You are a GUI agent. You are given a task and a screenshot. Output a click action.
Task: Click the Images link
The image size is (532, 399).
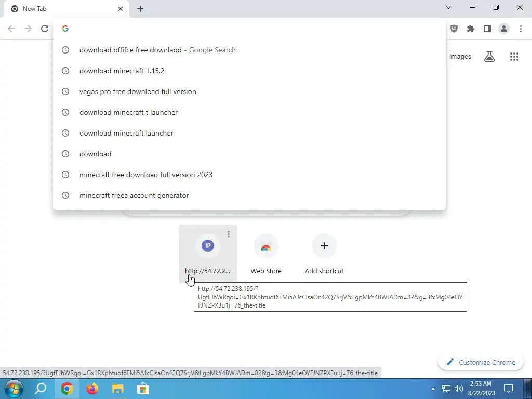[460, 57]
